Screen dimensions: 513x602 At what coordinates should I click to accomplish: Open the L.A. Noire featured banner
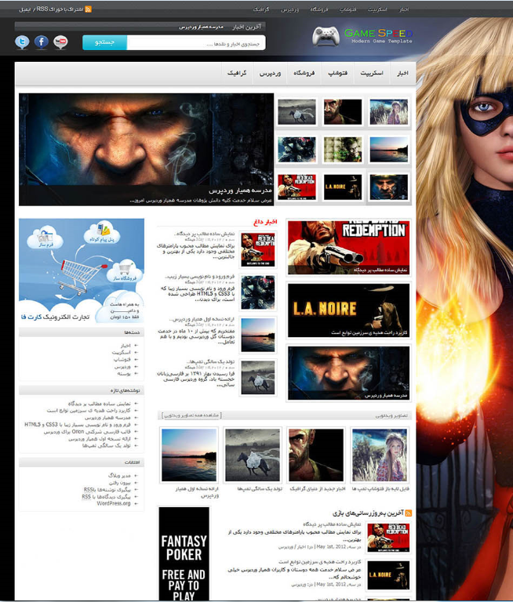click(347, 310)
